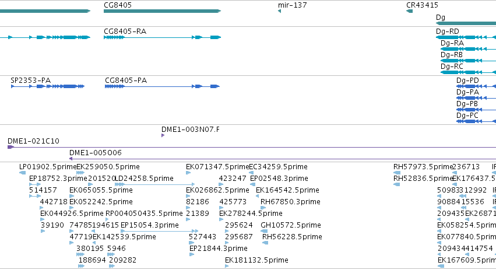496x269 pixels.
Task: Click the Dg-PA protein label
Action: [x=467, y=92]
